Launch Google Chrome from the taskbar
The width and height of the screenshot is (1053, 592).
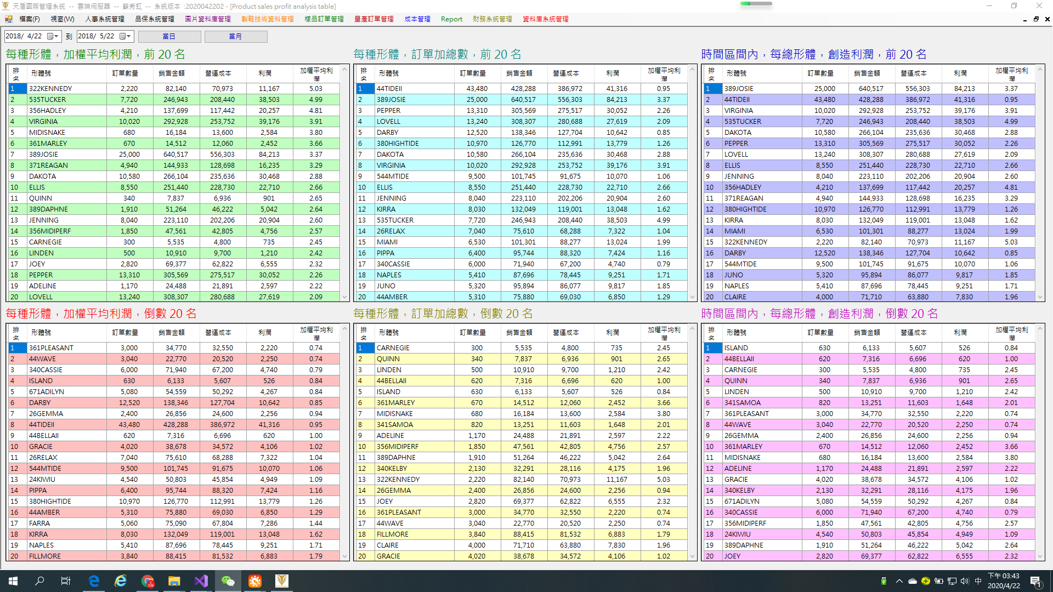(148, 581)
